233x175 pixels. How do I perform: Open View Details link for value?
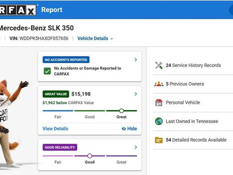click(x=55, y=129)
